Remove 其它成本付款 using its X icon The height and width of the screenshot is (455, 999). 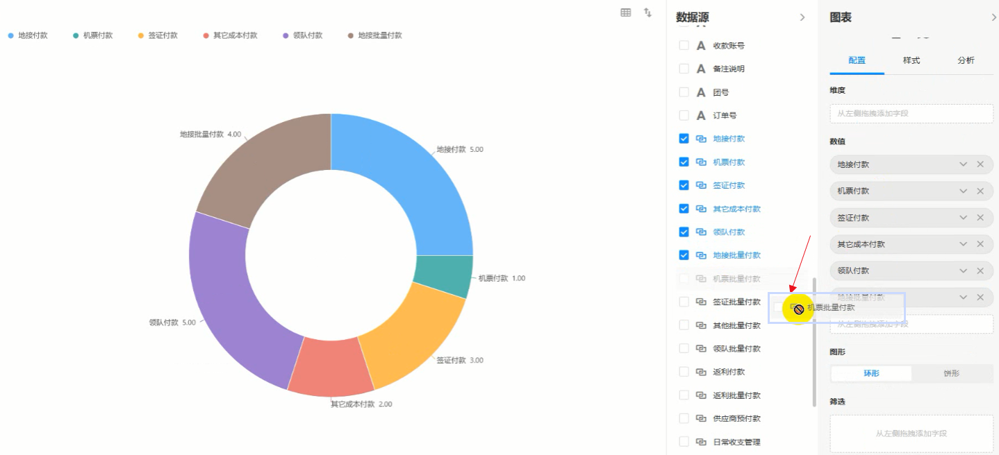pos(980,244)
